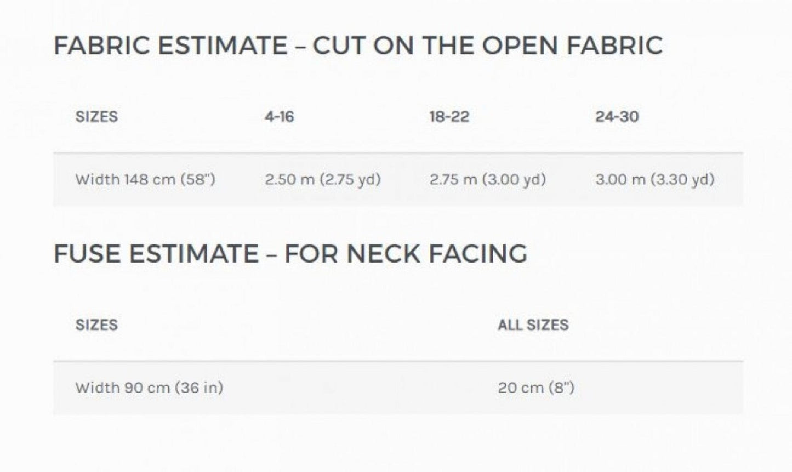Click the Fabric Estimate heading
792x472 pixels.
pyautogui.click(x=357, y=45)
